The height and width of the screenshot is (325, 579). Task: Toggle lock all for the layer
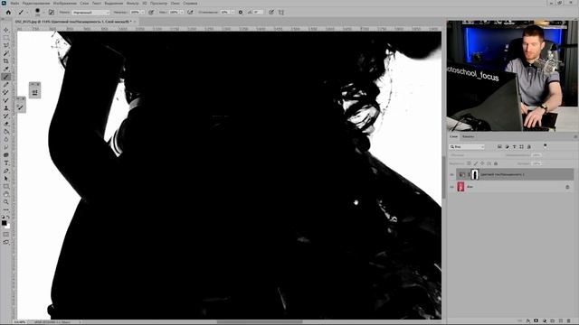point(496,163)
